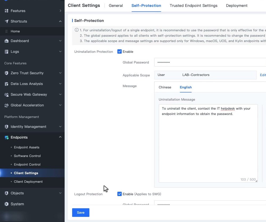Open the Deployment tab
266x222 pixels.
click(x=237, y=6)
